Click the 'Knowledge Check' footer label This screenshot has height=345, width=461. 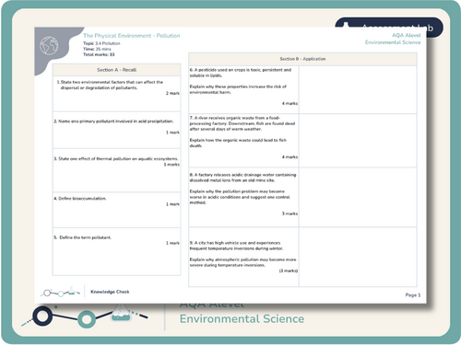pyautogui.click(x=110, y=292)
